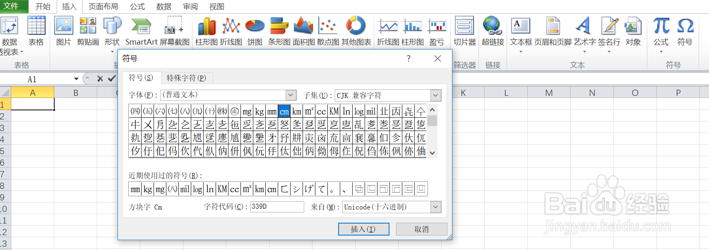Open 页眉和页脚 header and footer

coord(553,31)
